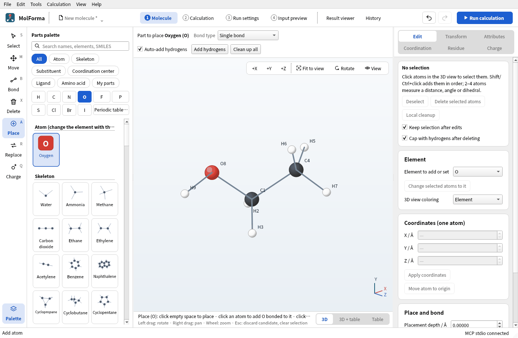518x338 pixels.
Task: Click Fit to view in viewport toolbar
Action: 310,68
